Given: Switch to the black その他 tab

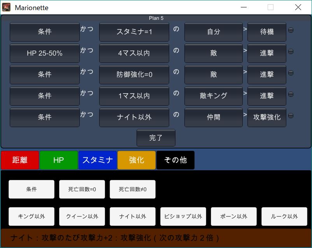Looking at the screenshot, I should tap(175, 160).
